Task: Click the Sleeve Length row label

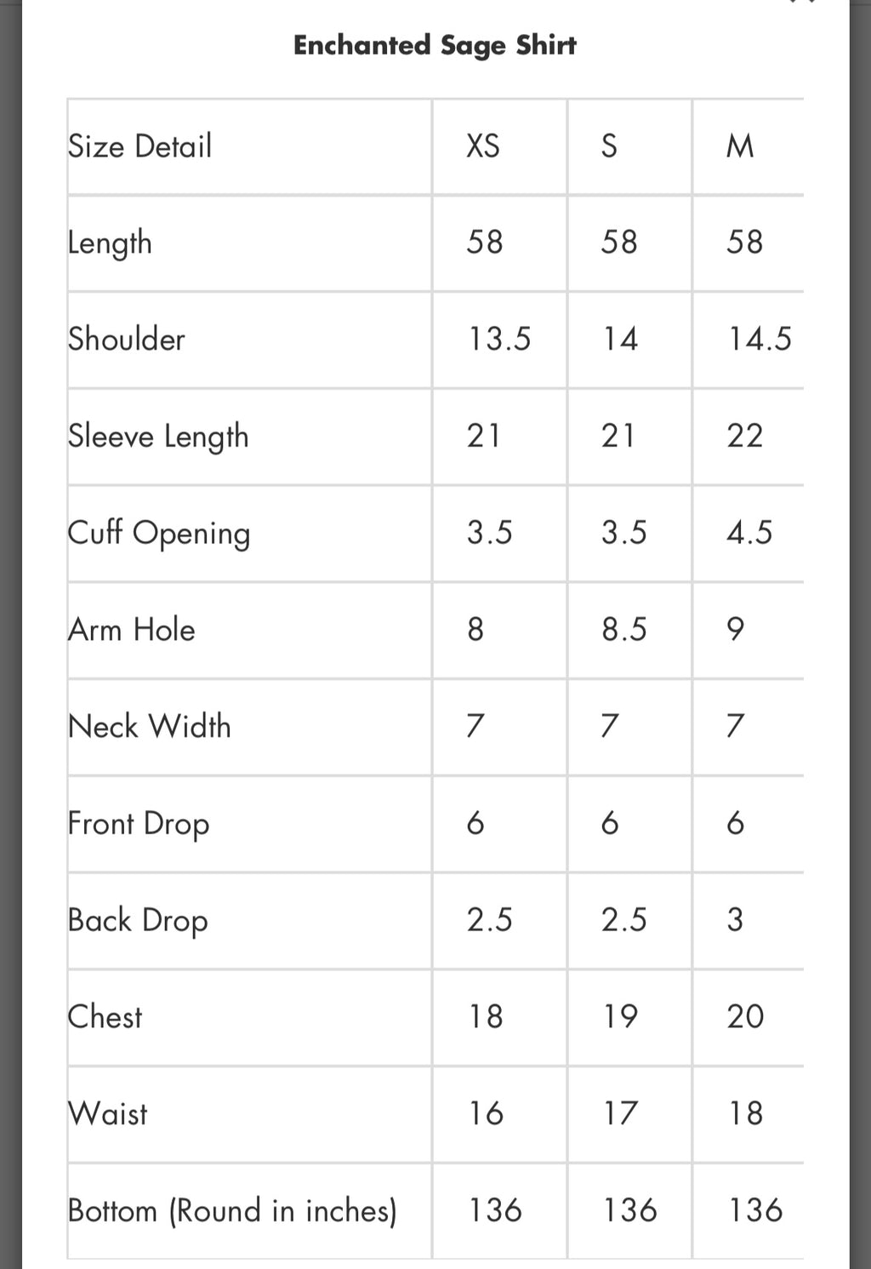Action: pyautogui.click(x=158, y=437)
